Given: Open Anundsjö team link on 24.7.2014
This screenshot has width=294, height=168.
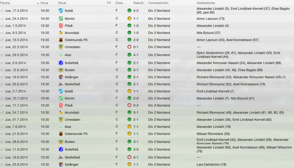Looking at the screenshot, I should click(x=72, y=112).
